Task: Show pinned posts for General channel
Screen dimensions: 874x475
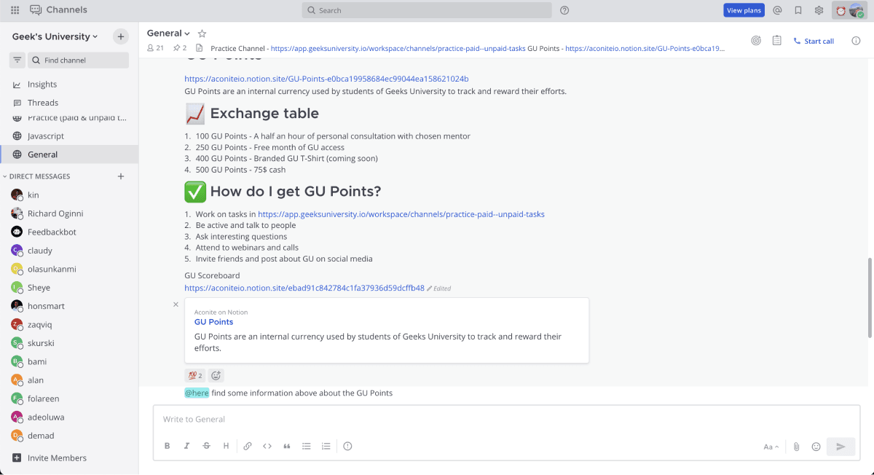Action: (179, 48)
